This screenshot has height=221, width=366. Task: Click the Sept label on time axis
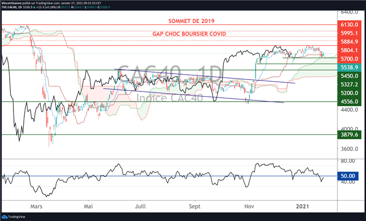[x=195, y=206]
